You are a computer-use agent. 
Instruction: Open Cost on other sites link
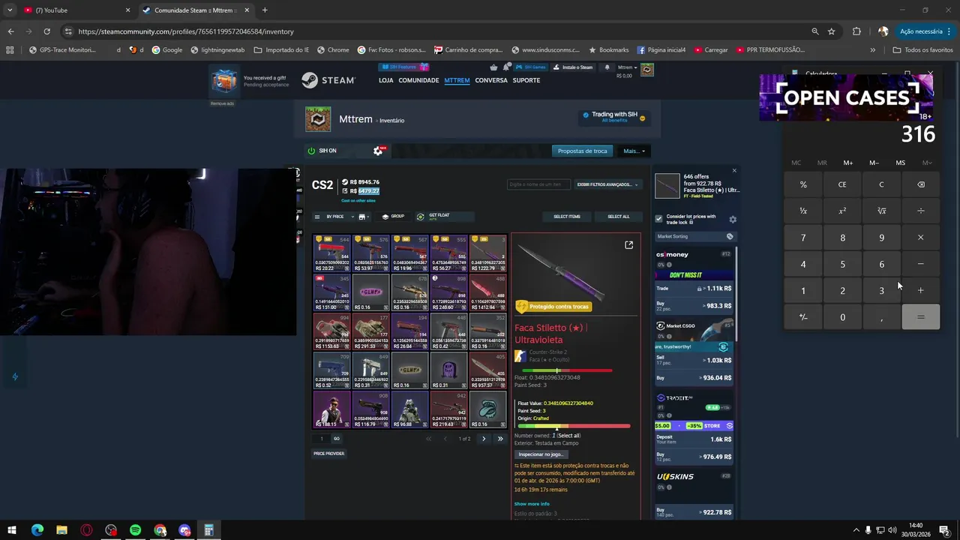(358, 200)
